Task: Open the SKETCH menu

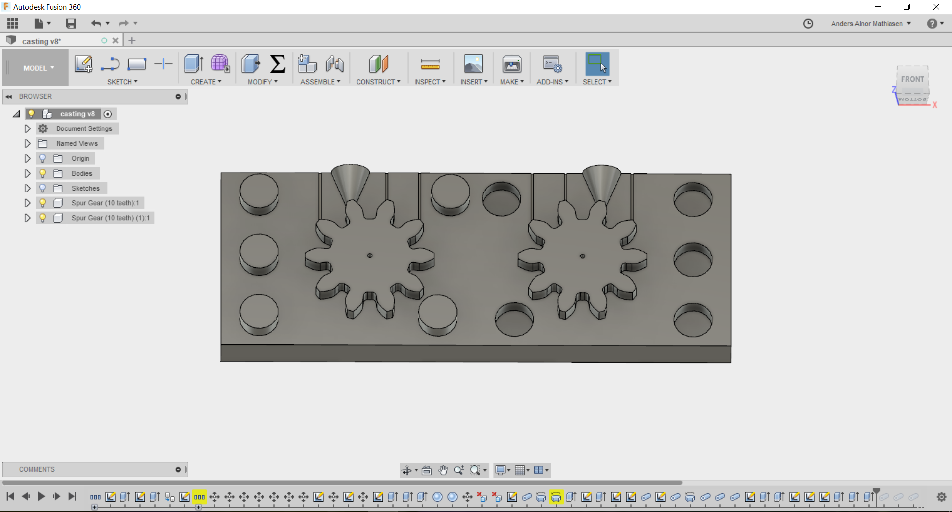Action: pyautogui.click(x=122, y=82)
